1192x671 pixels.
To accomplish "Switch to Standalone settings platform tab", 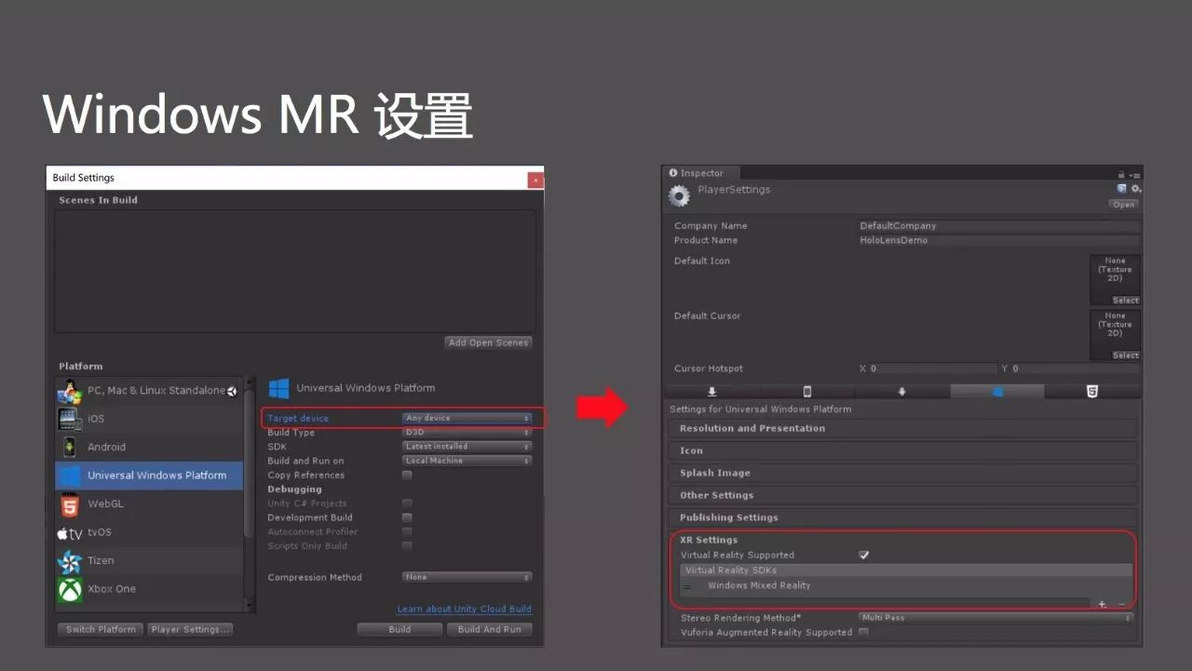I will 712,392.
